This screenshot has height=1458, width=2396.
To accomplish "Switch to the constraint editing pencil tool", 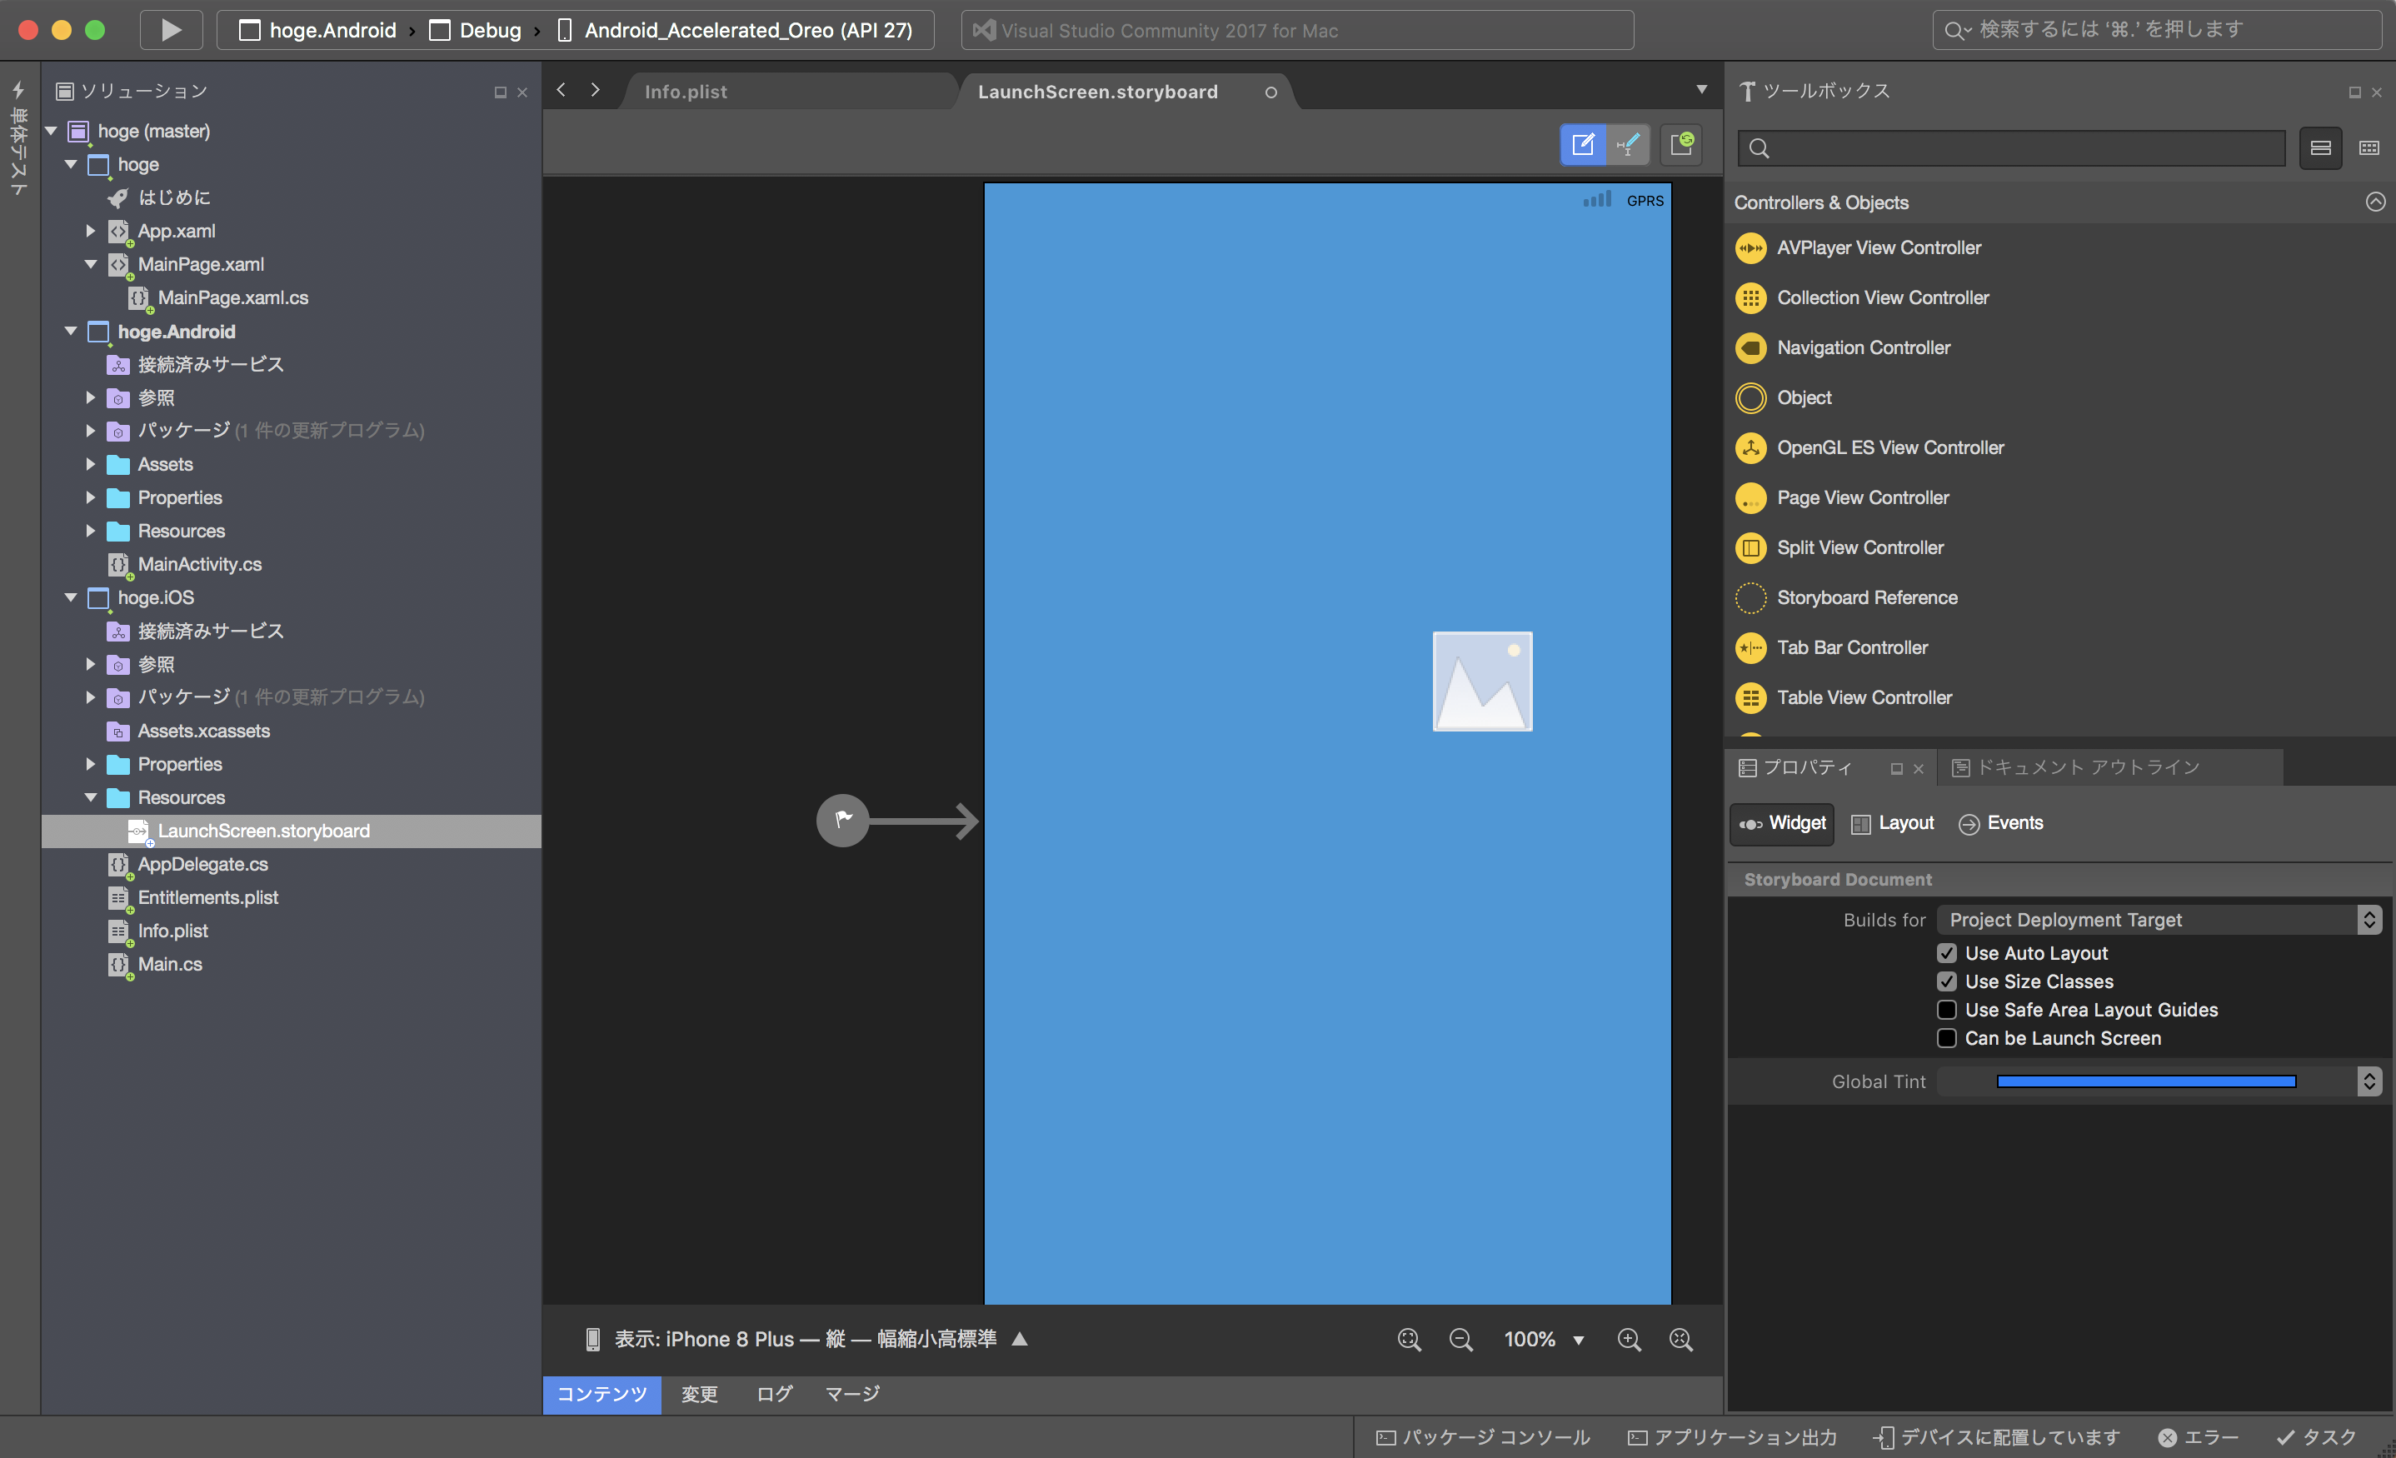I will [1630, 144].
